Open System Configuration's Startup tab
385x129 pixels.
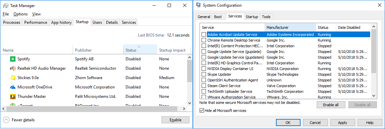pyautogui.click(x=252, y=17)
